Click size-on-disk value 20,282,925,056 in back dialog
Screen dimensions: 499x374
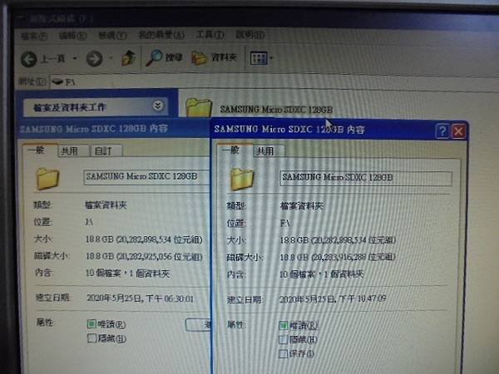145,256
